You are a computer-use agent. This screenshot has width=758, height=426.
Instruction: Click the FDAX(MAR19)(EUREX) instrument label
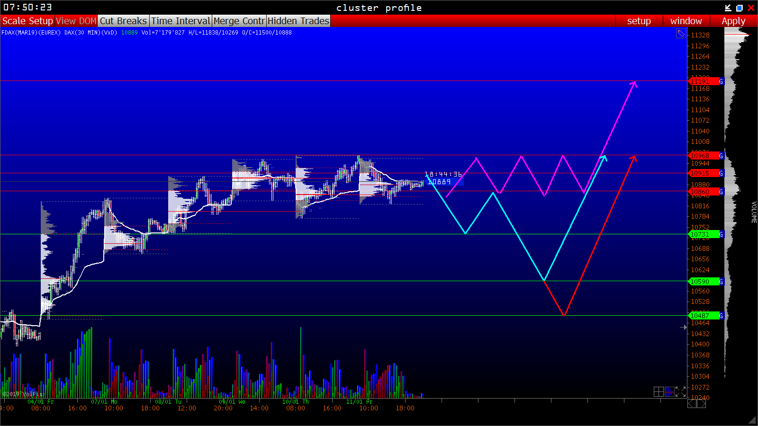click(31, 33)
